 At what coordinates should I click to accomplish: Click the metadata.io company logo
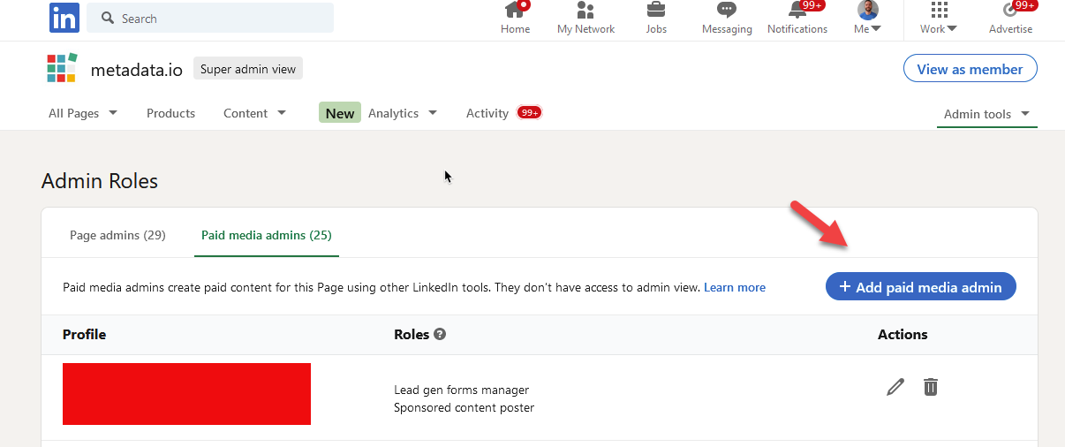coord(62,68)
